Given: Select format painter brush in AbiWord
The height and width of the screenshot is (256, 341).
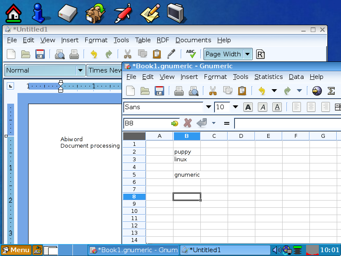Looking at the screenshot, I should point(171,54).
